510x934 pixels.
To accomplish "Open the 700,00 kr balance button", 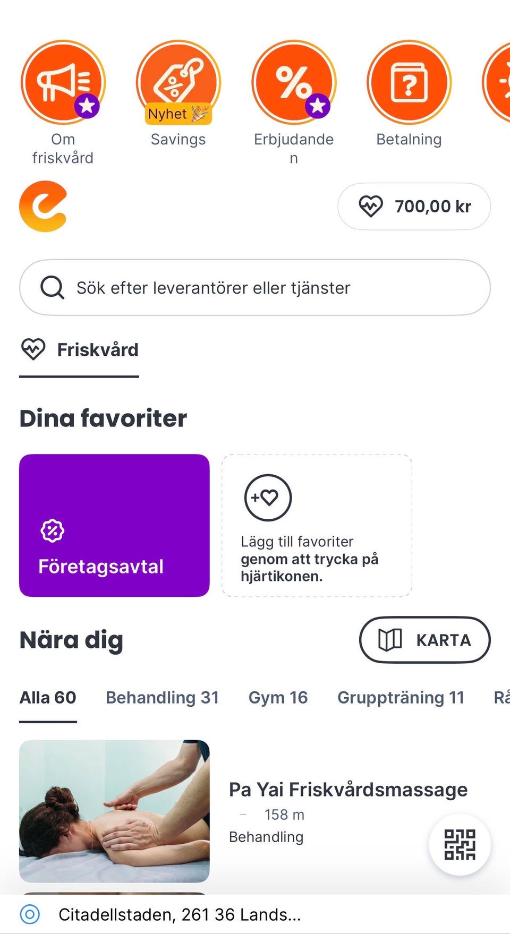I will [414, 207].
